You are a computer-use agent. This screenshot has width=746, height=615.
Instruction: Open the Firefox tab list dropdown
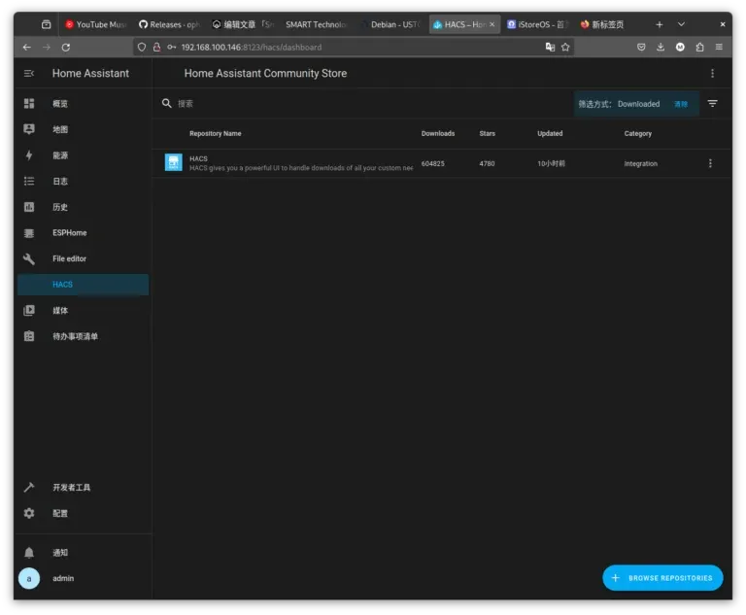point(681,24)
